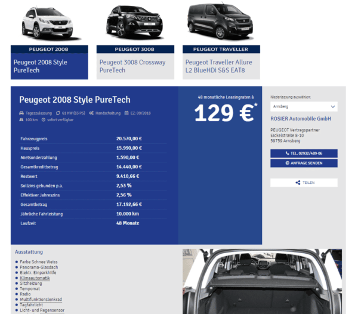Click the Restwert 9.410,66 € value
Screen dimensions: 358x314
click(x=128, y=176)
